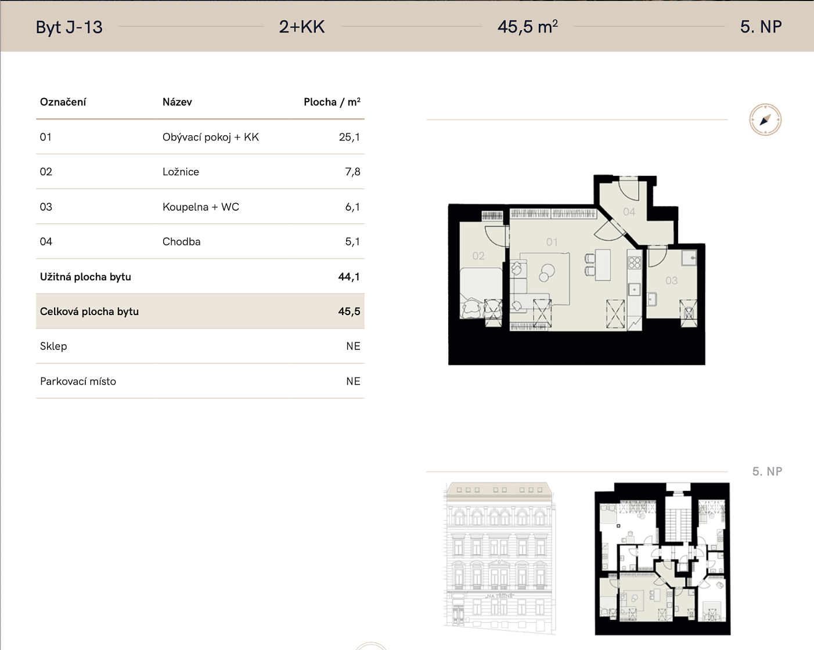Select the Ložnice table row
Screen dimensions: 814x650
coord(200,172)
